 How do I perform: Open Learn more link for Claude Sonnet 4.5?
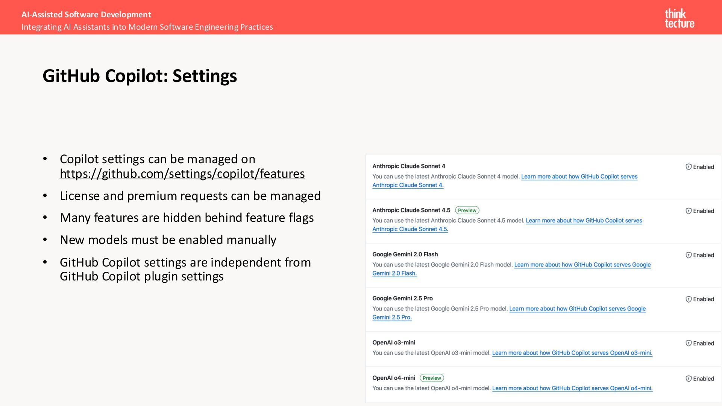[x=584, y=221]
